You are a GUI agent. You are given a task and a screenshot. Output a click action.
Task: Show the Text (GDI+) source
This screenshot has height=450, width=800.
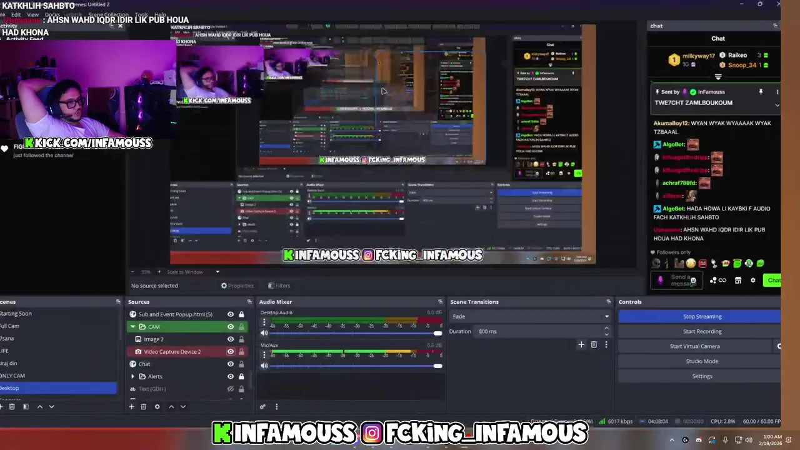231,389
